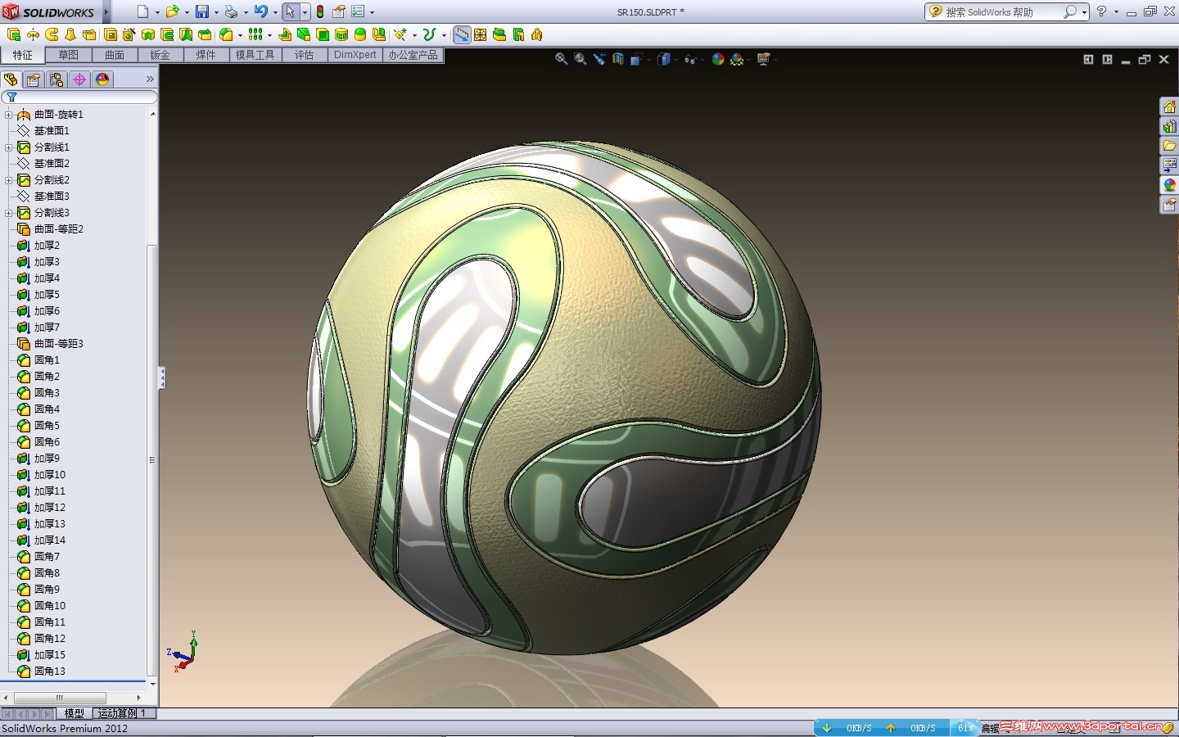The width and height of the screenshot is (1179, 737).
Task: Open the DimXpertManager crosshair tab icon
Action: tap(79, 79)
